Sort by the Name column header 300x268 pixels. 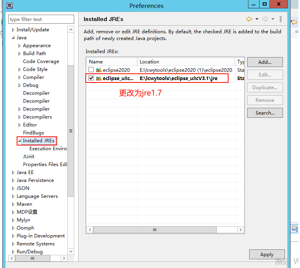point(112,62)
